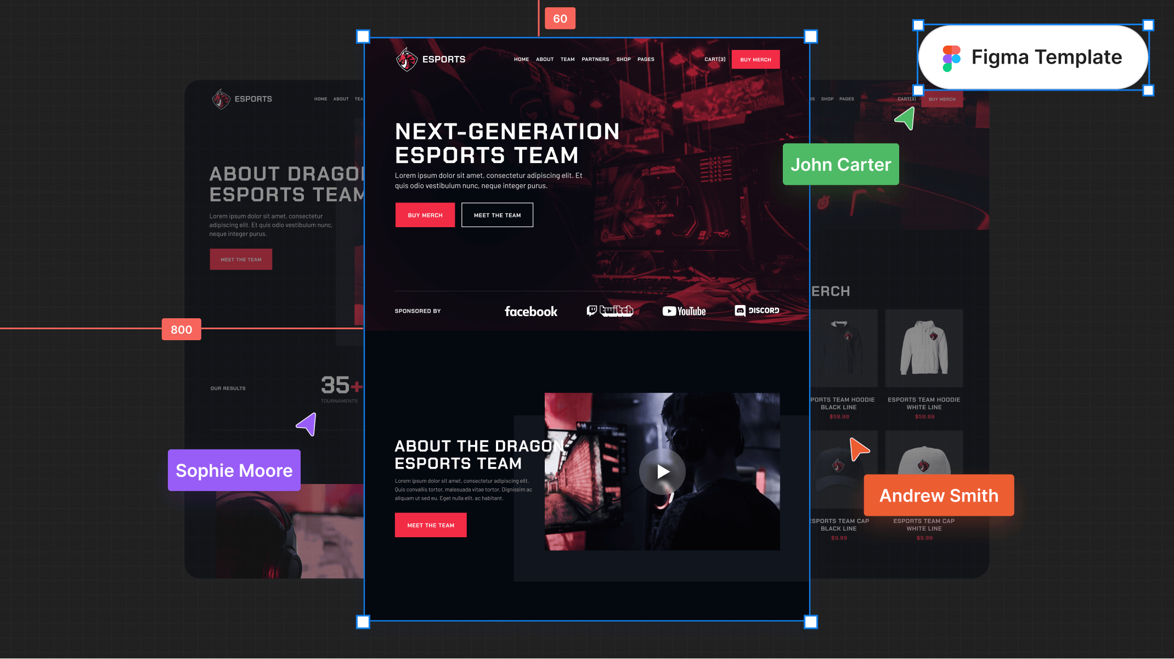Click the MEET THE TEAM outlined button in hero
The width and height of the screenshot is (1174, 659).
(496, 215)
